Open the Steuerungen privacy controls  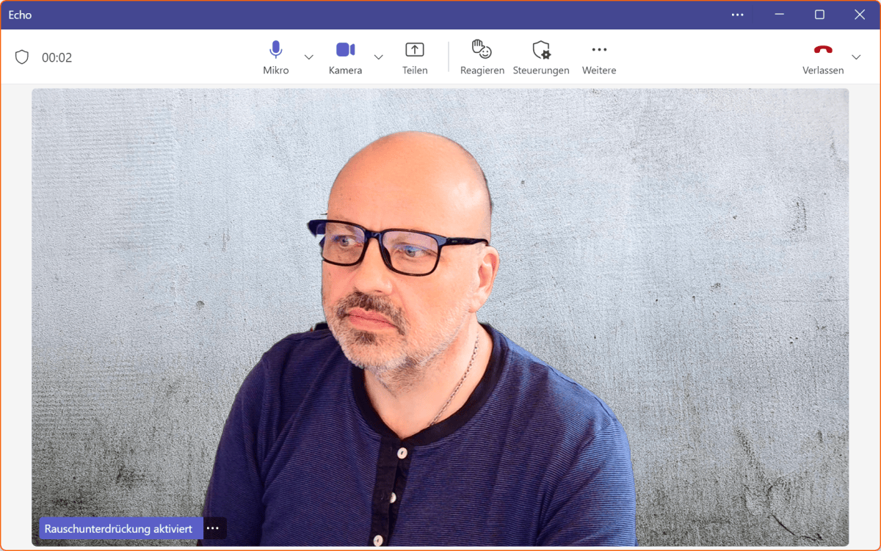point(541,57)
